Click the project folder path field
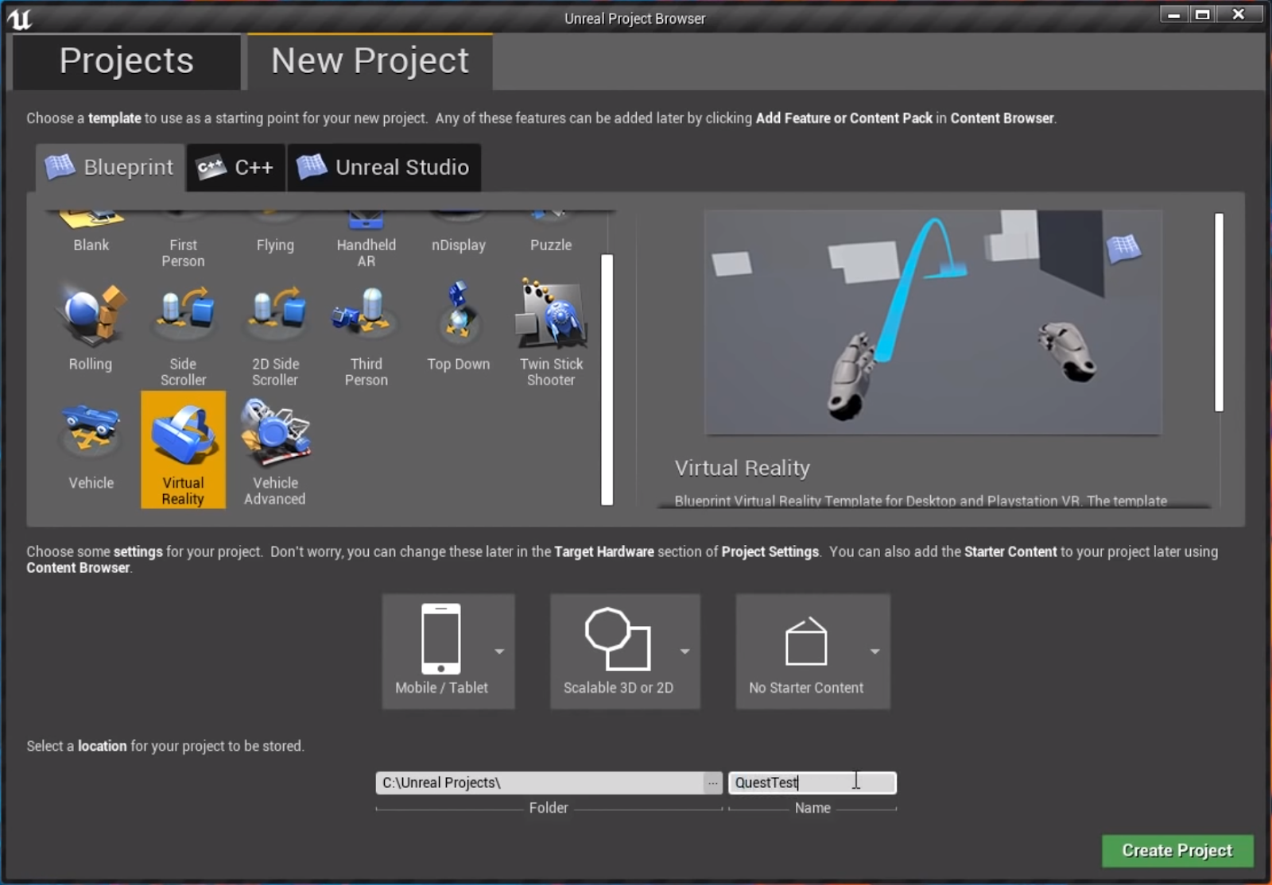The image size is (1272, 885). click(x=540, y=783)
